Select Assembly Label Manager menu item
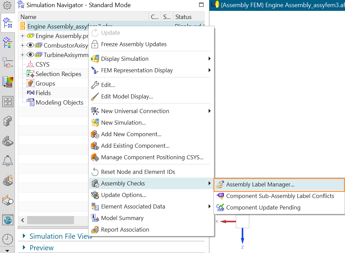This screenshot has height=253, width=345. (260, 185)
